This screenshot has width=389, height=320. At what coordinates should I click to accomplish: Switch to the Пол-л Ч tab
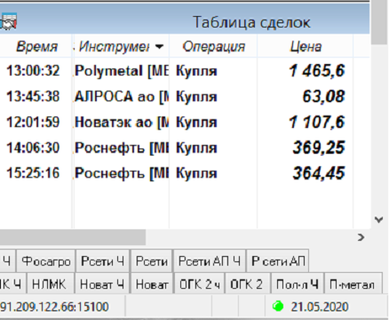coord(298,284)
